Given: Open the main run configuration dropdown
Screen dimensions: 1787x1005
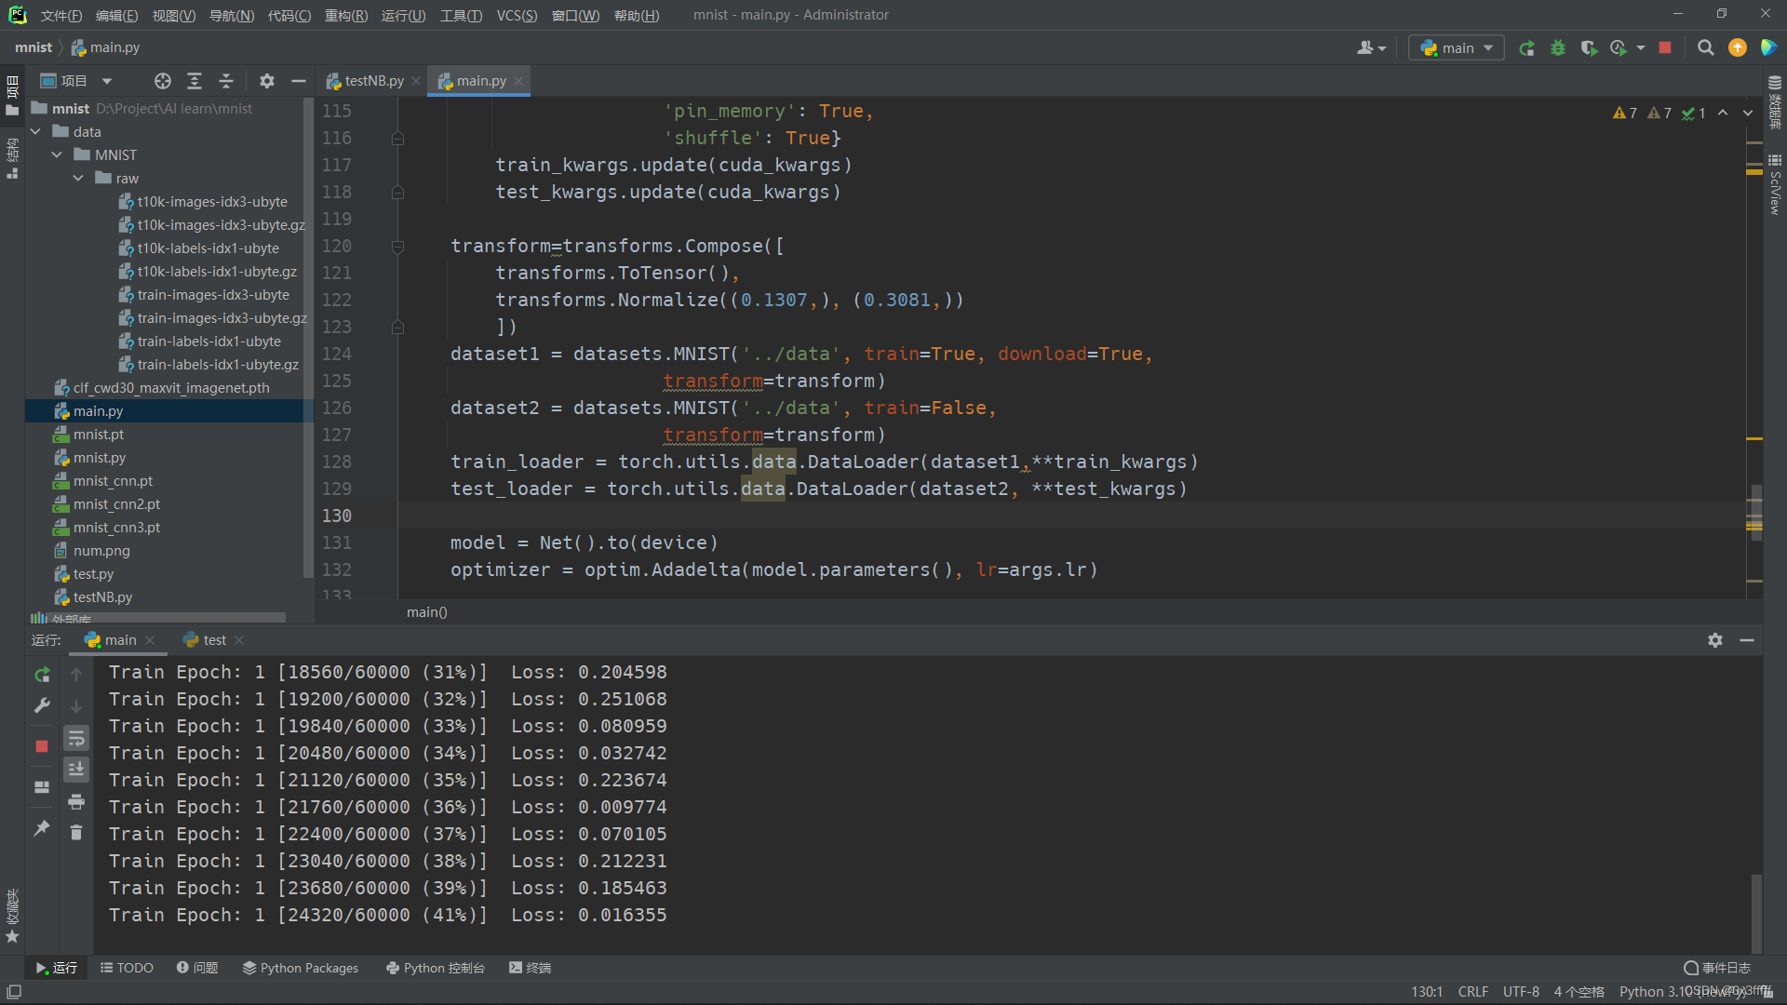Looking at the screenshot, I should [x=1457, y=48].
